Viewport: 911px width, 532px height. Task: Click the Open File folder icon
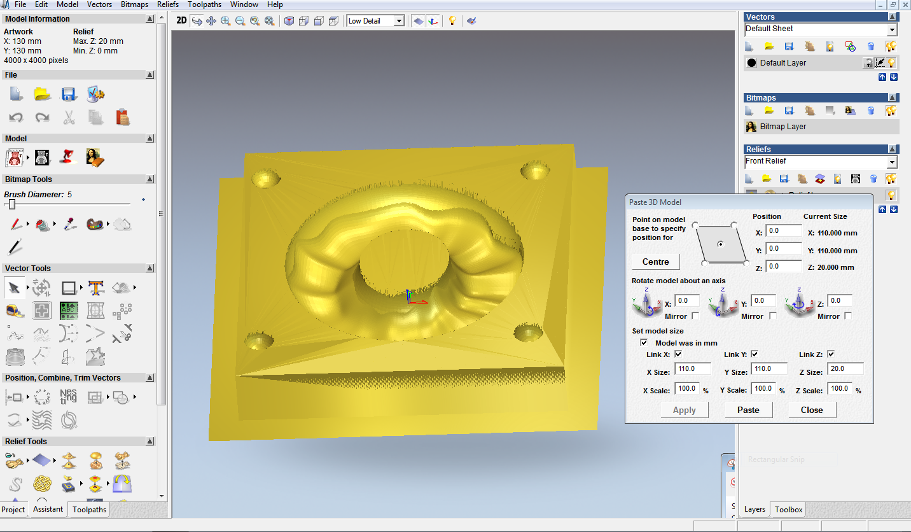click(x=43, y=94)
